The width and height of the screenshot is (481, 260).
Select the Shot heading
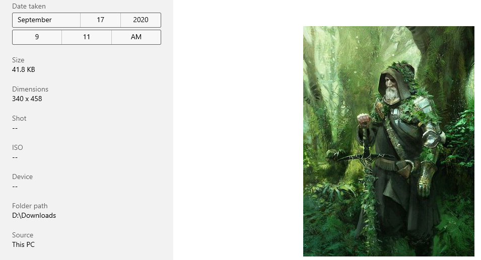(19, 118)
